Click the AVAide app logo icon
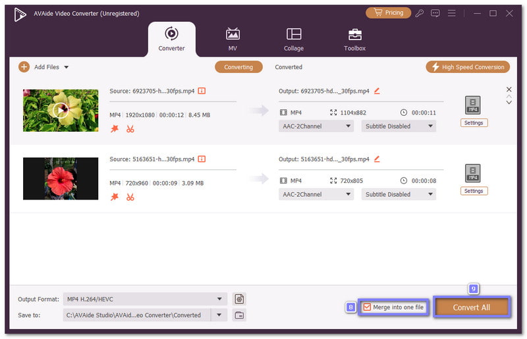 [20, 14]
